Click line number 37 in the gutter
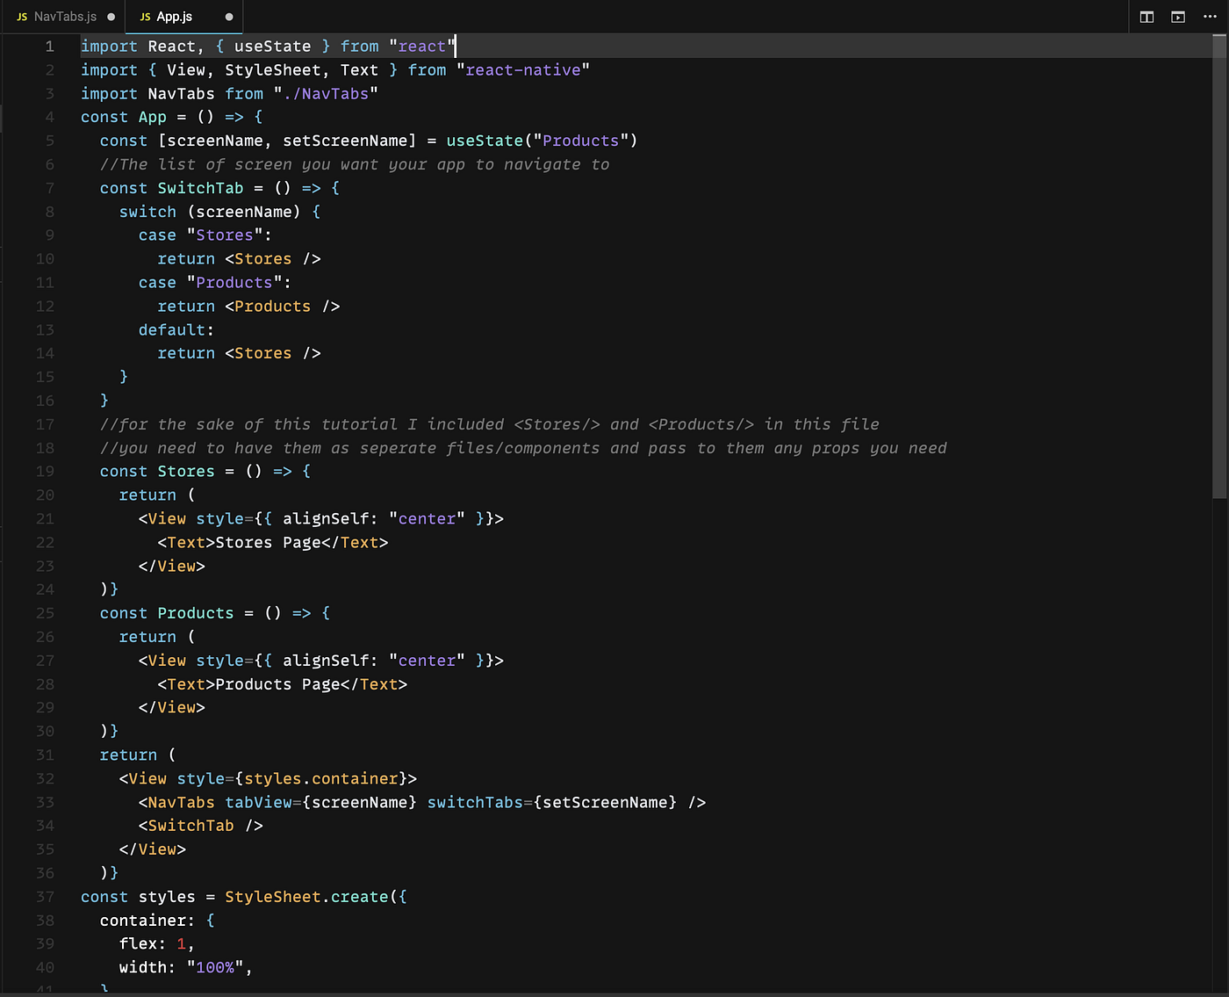Image resolution: width=1229 pixels, height=997 pixels. (46, 897)
